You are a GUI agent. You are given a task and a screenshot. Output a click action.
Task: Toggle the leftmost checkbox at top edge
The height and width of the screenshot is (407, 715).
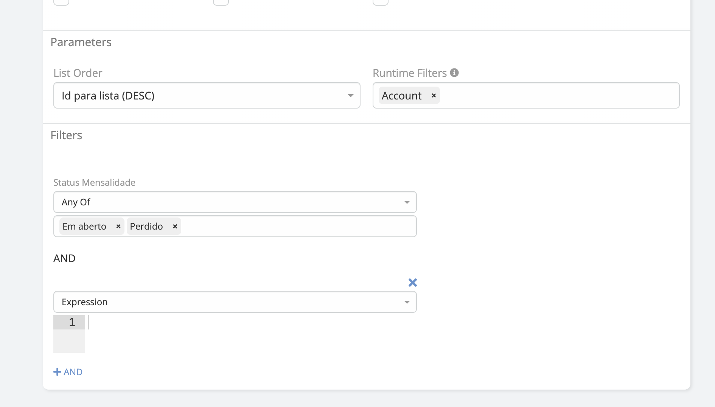click(x=61, y=2)
